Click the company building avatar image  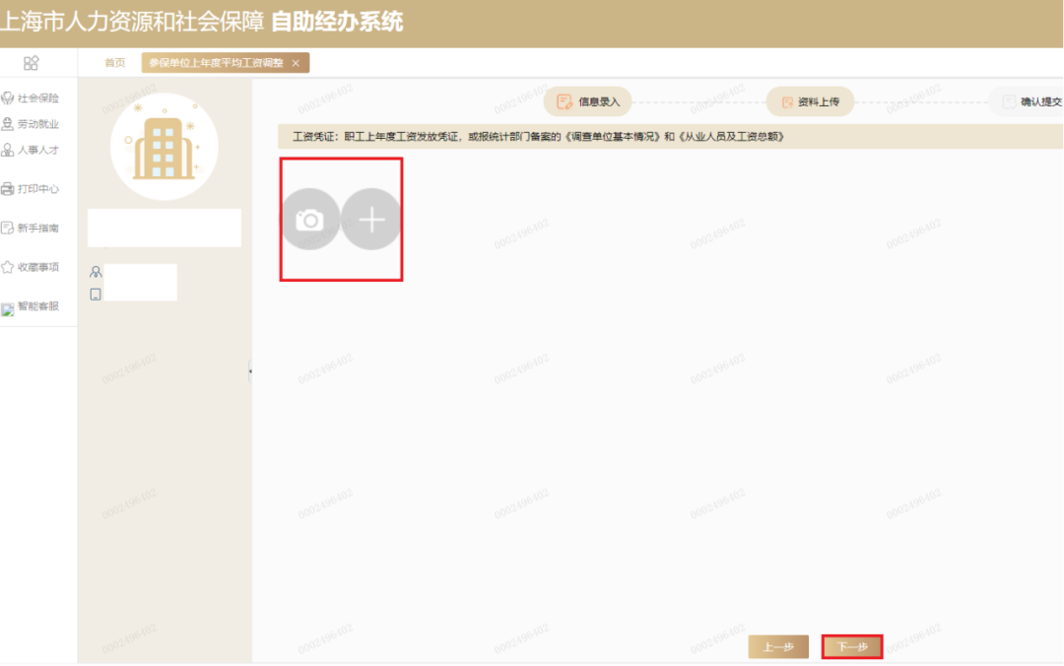tap(165, 147)
